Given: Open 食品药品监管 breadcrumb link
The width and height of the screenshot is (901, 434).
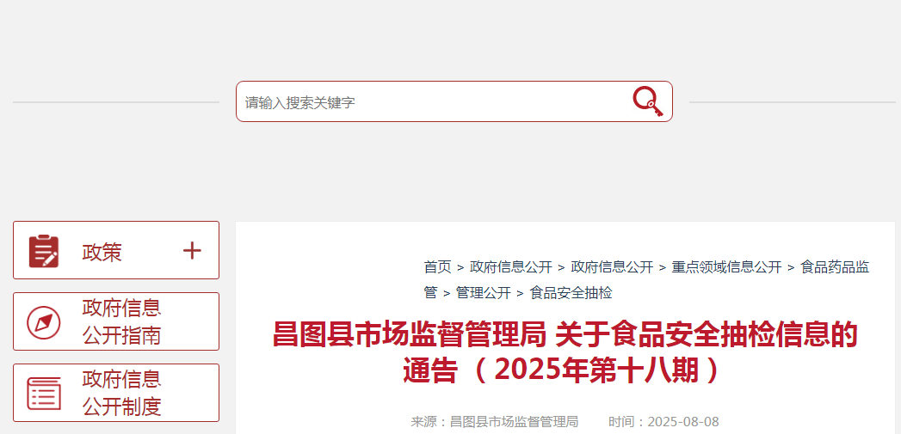Looking at the screenshot, I should click(x=647, y=279).
